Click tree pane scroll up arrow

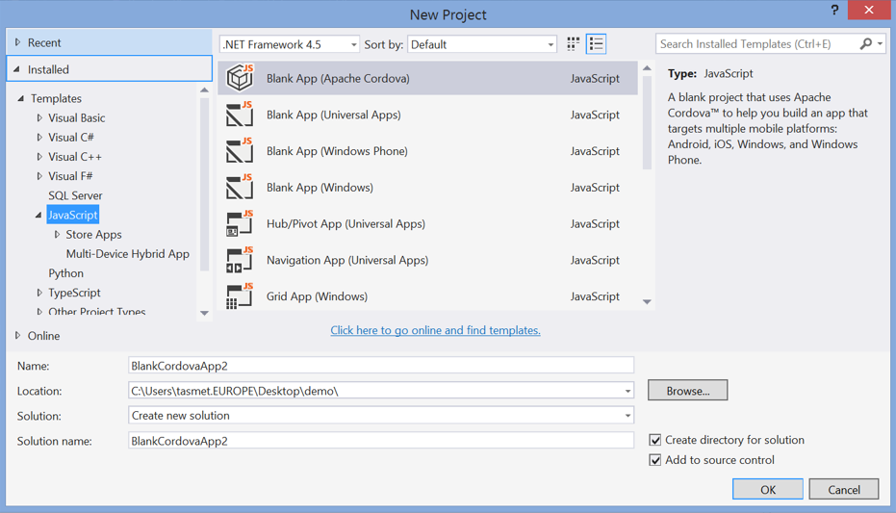[x=205, y=90]
